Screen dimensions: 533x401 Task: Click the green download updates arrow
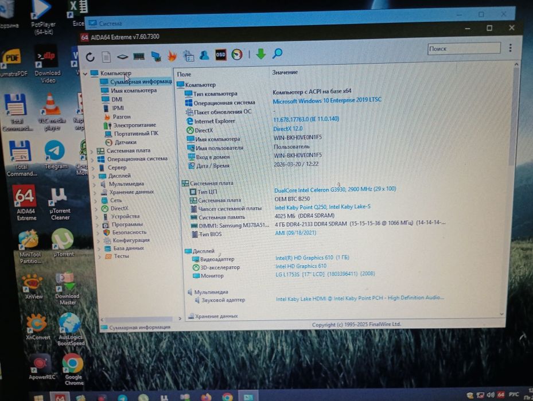[260, 54]
